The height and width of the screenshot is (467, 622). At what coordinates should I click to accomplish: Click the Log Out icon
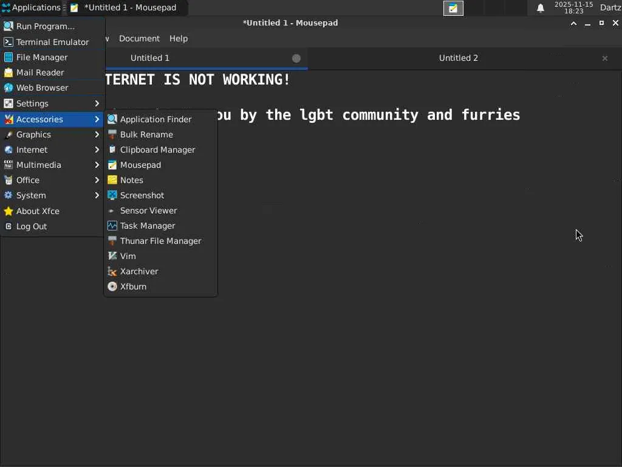9,226
